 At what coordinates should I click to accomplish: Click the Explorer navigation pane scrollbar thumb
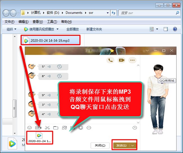[14, 108]
